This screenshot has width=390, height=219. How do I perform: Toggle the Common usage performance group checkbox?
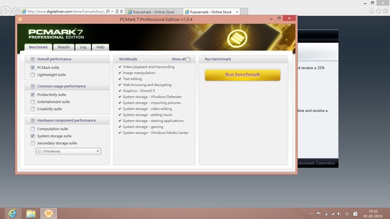pos(32,86)
